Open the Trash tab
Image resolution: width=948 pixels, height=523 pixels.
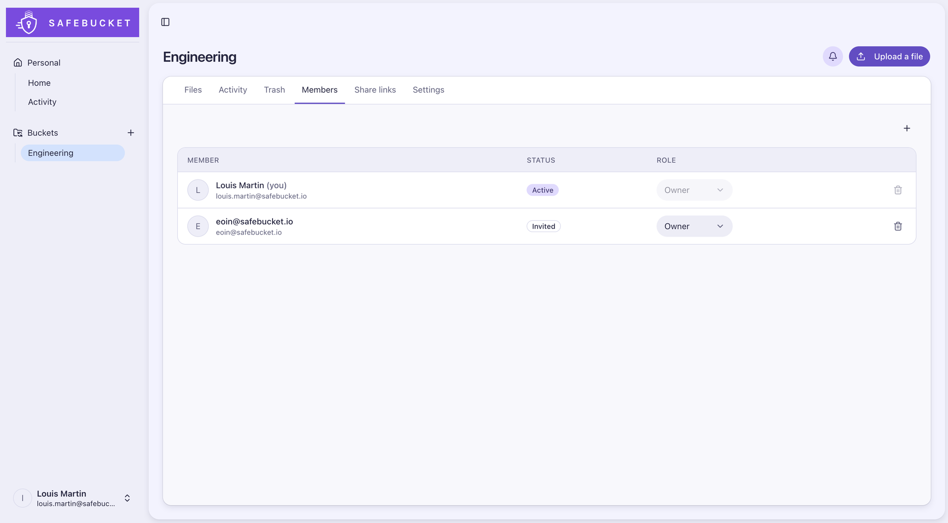pos(275,90)
